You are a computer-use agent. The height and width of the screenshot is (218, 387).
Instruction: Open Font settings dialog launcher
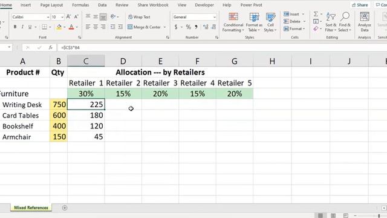tap(79, 38)
